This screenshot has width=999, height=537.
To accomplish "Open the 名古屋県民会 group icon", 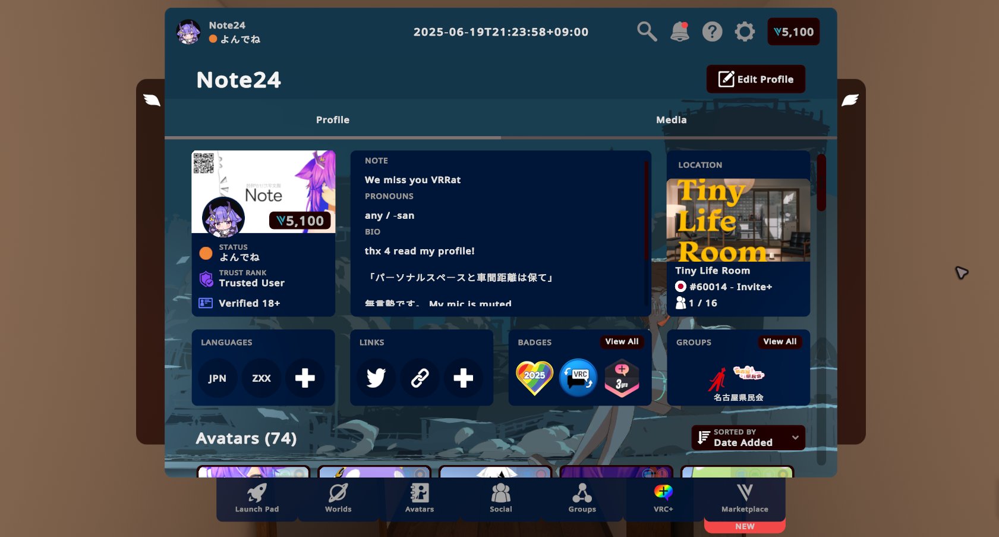I will [x=717, y=380].
